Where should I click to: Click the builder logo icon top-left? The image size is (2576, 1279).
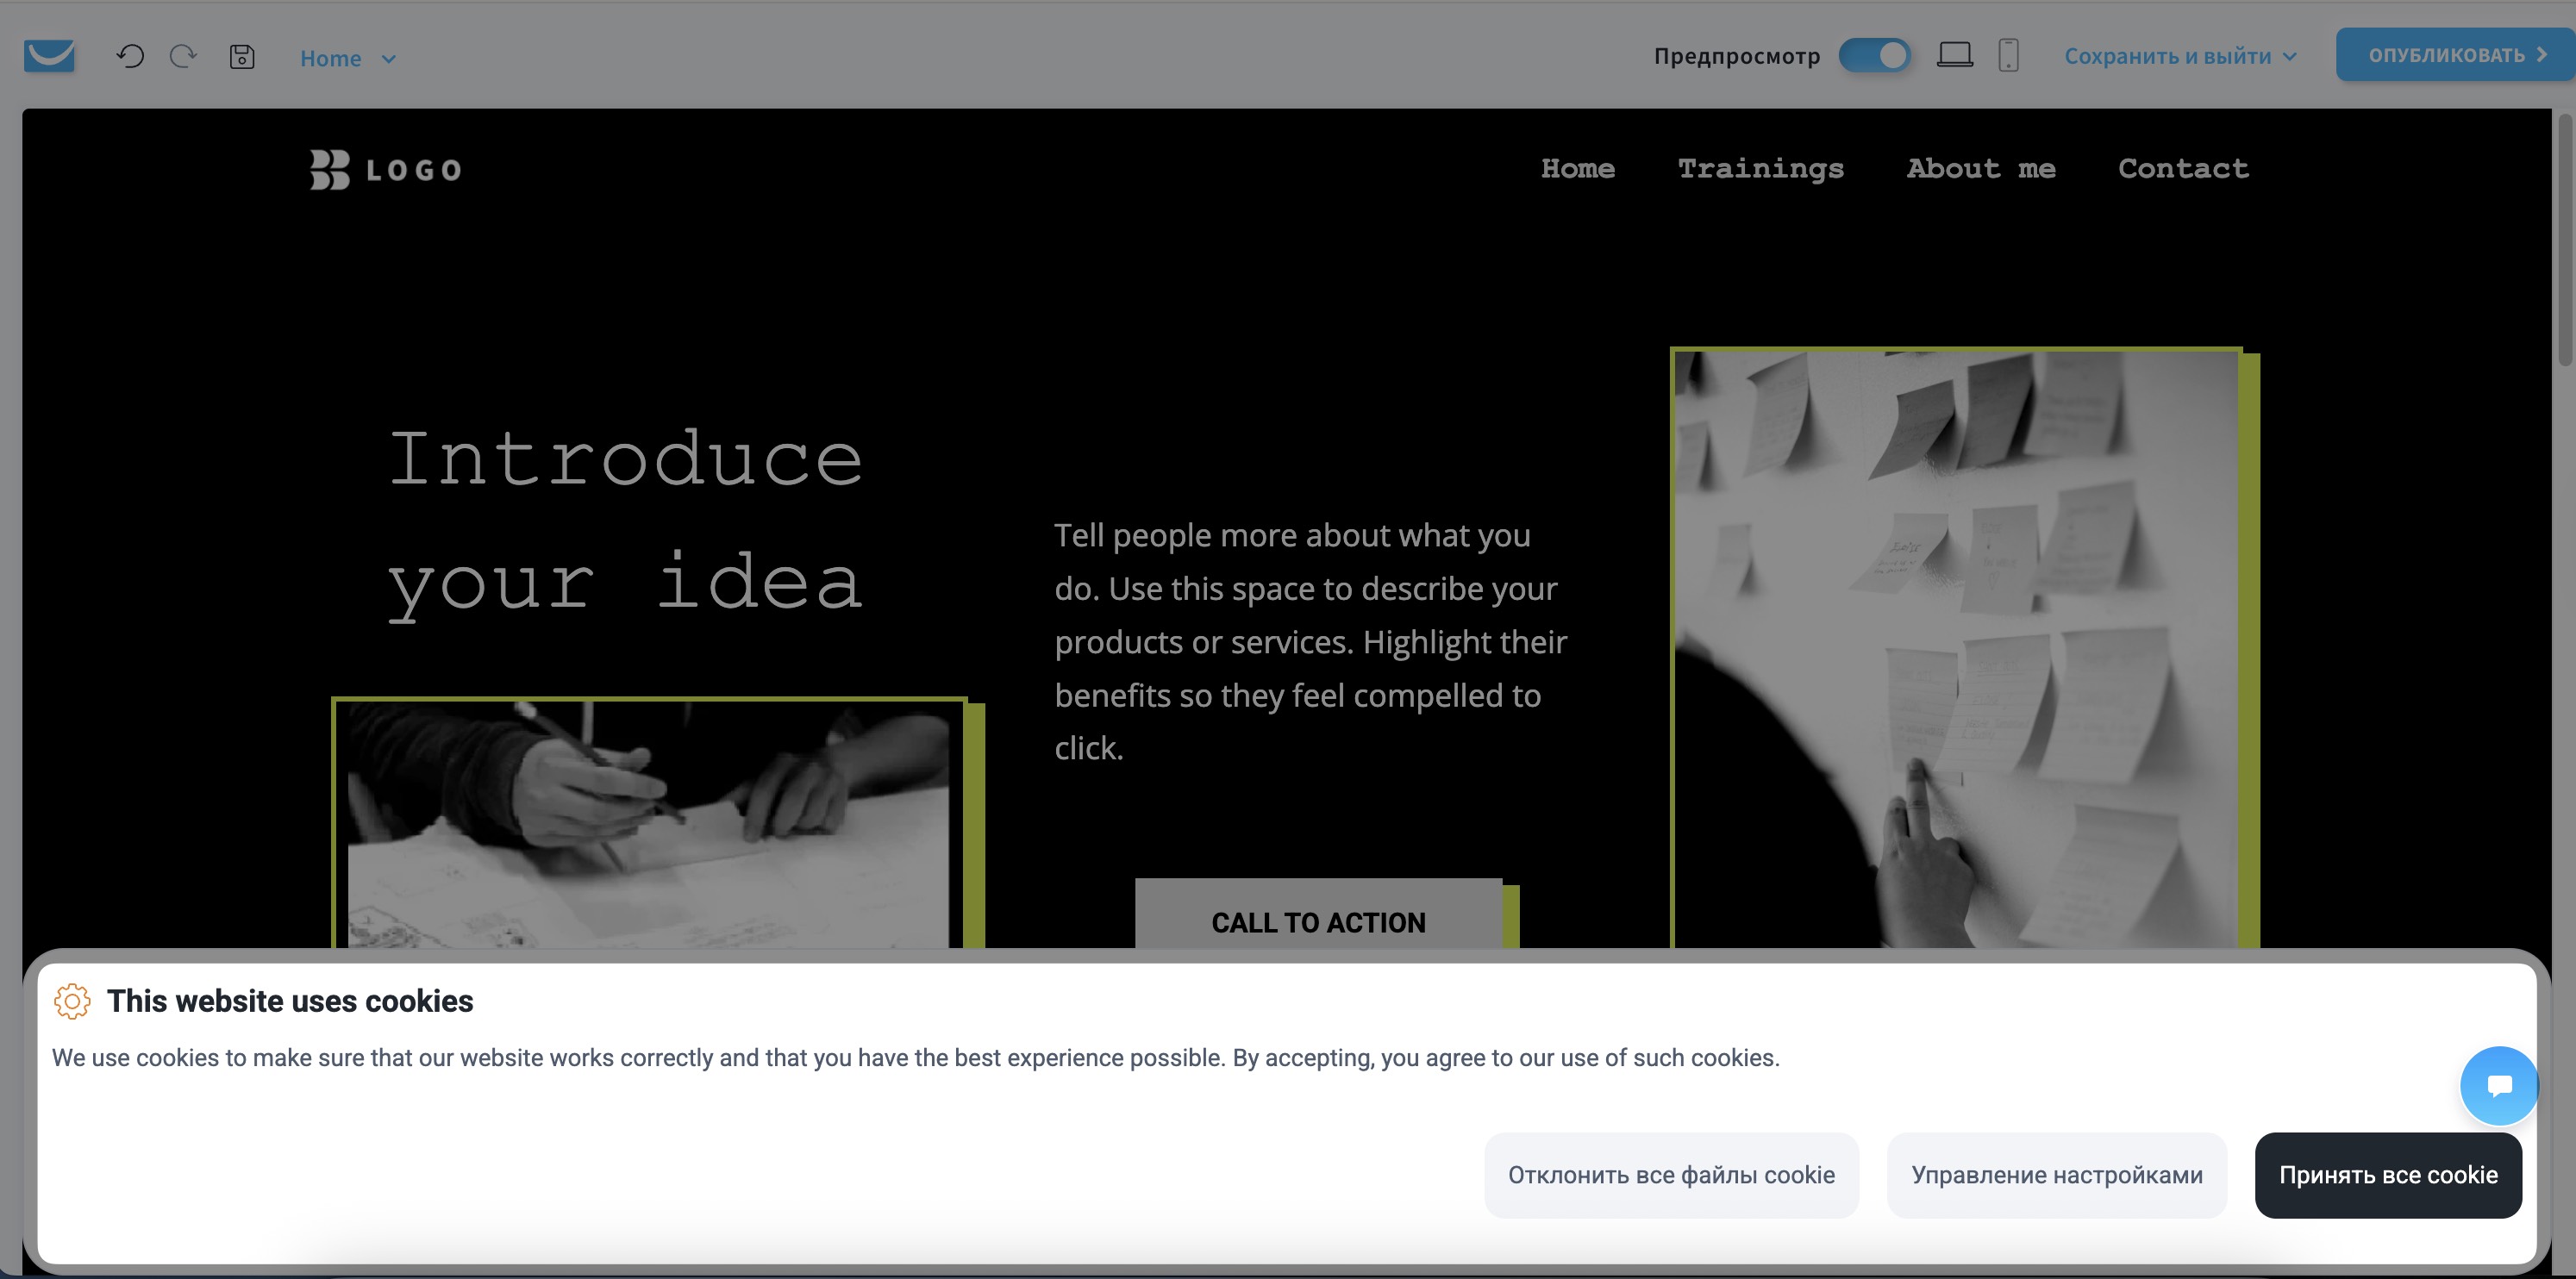coord(49,56)
